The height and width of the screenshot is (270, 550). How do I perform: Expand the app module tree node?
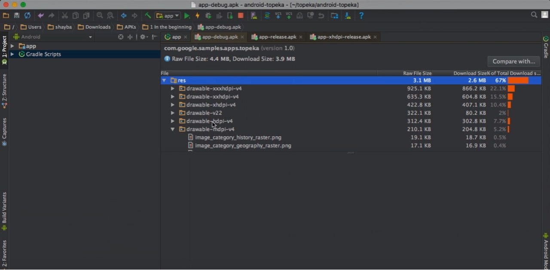click(x=12, y=46)
